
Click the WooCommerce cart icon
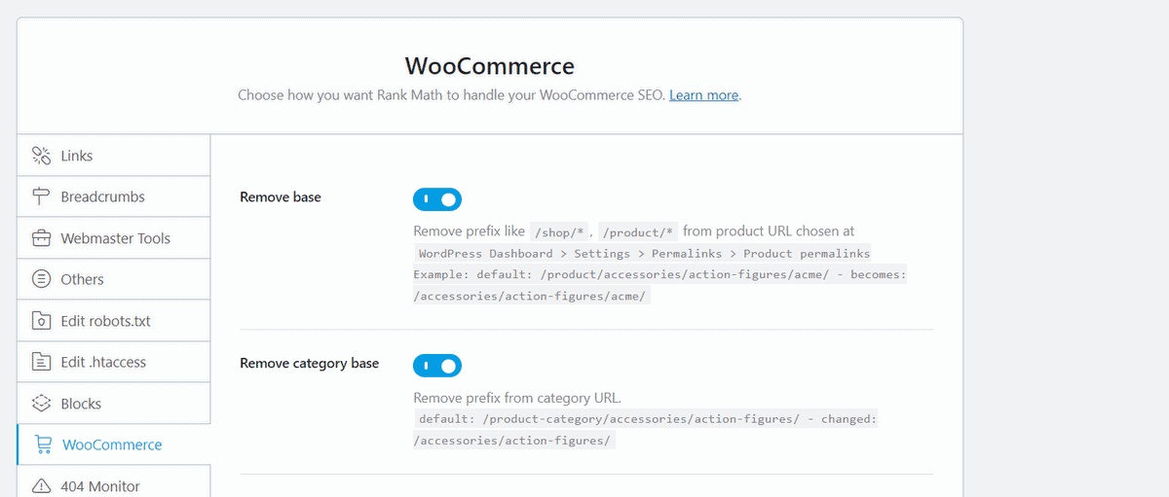click(x=43, y=444)
